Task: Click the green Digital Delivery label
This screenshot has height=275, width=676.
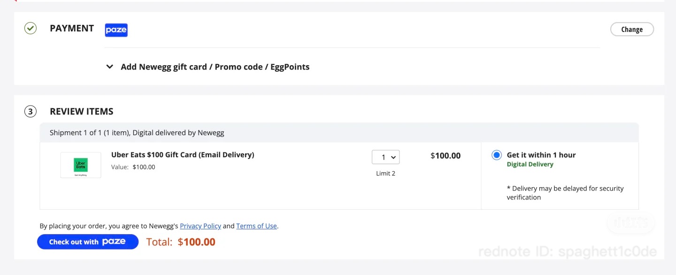Action: pos(530,164)
